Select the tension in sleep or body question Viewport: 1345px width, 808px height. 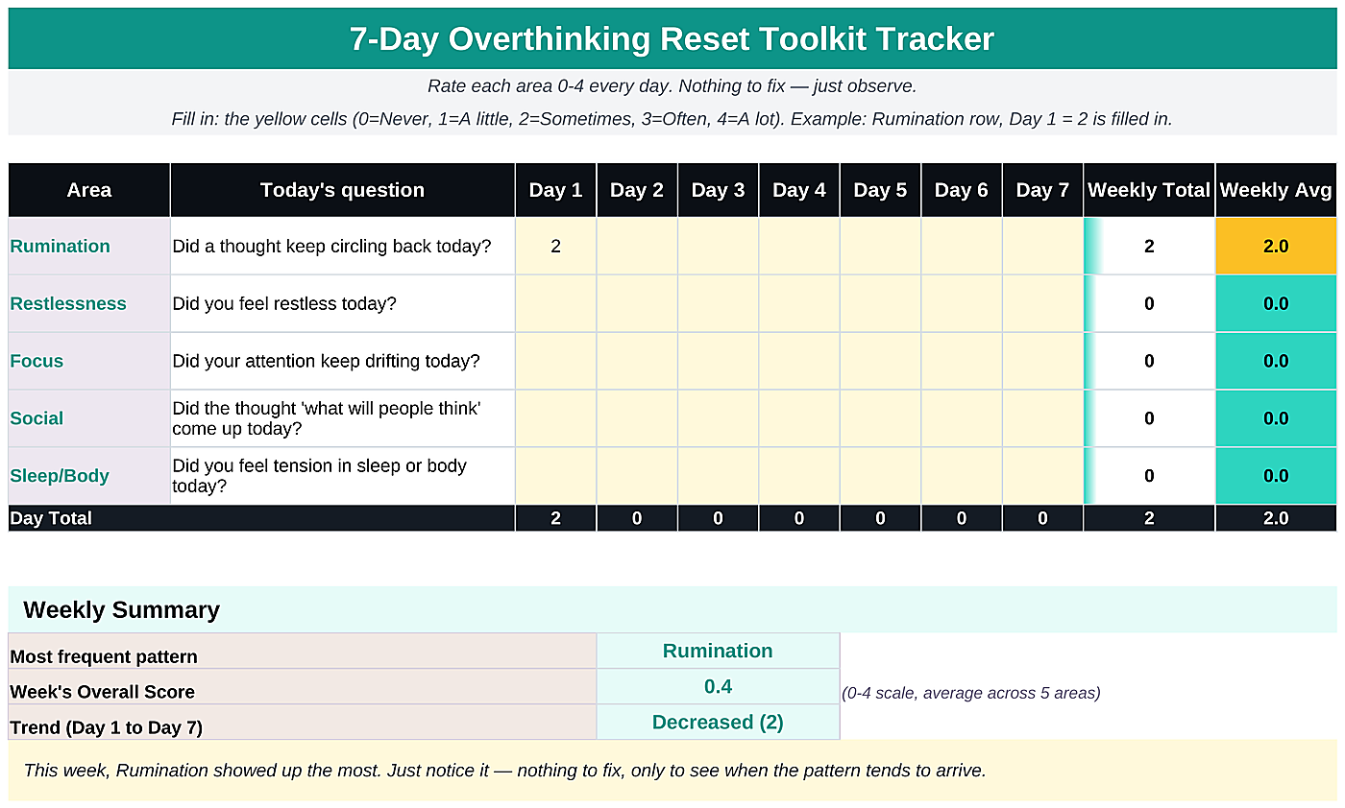[x=343, y=476]
